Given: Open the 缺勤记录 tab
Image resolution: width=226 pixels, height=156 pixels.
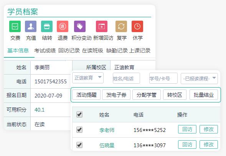Looking at the screenshot, I should pyautogui.click(x=117, y=50).
